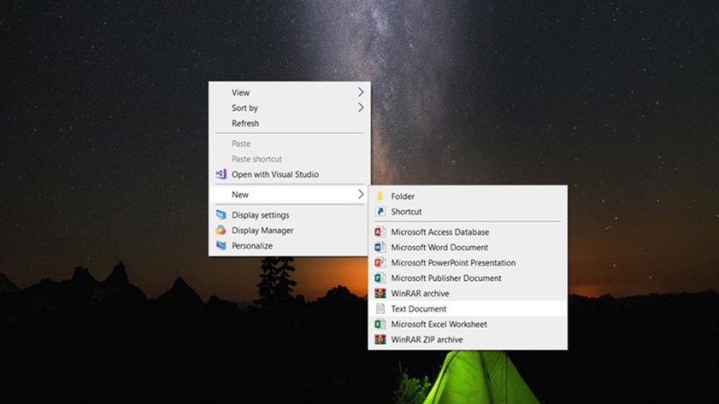Click the PowerPoint Presentation icon
Screen dimensions: 719x404
tap(380, 263)
